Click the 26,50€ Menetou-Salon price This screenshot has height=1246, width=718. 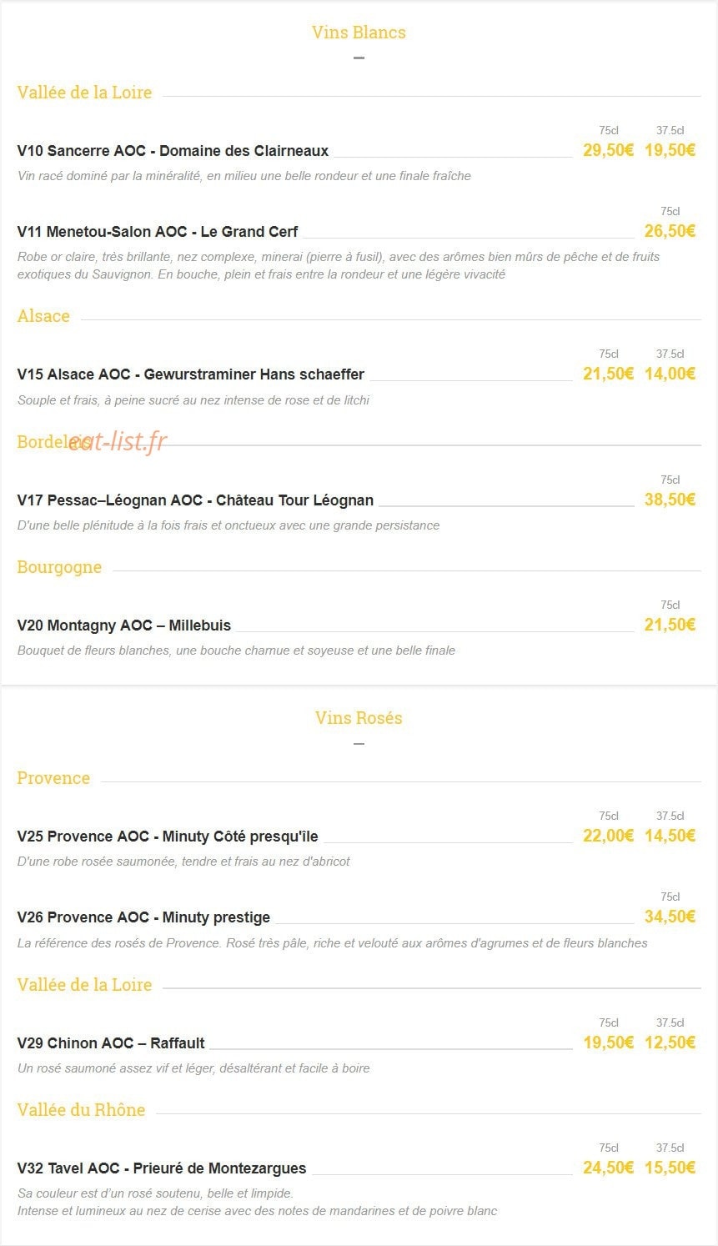[670, 231]
